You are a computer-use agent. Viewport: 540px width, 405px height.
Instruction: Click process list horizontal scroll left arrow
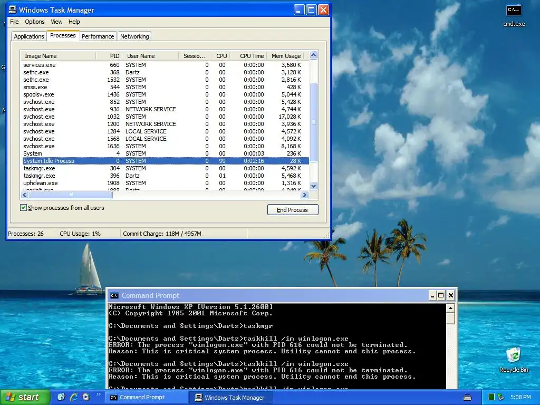(24, 195)
